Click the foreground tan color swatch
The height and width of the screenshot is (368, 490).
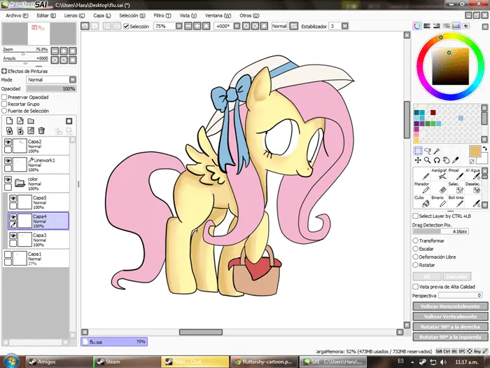coord(475,152)
